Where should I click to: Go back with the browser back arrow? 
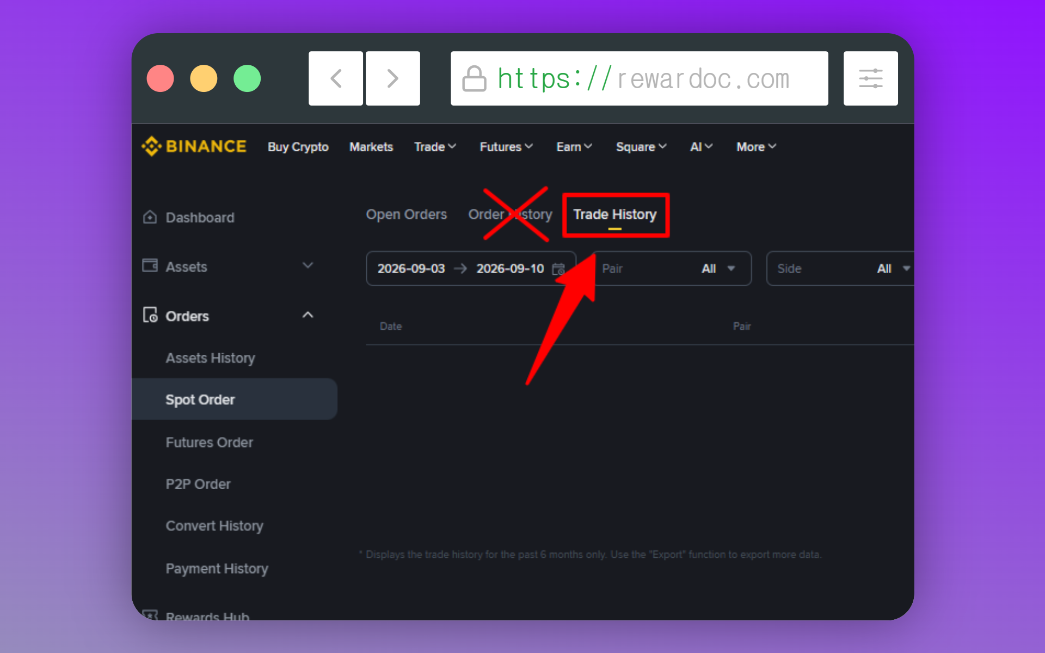pyautogui.click(x=336, y=78)
